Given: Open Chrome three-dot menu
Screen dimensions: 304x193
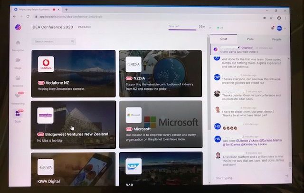Looking at the screenshot, I should (285, 18).
